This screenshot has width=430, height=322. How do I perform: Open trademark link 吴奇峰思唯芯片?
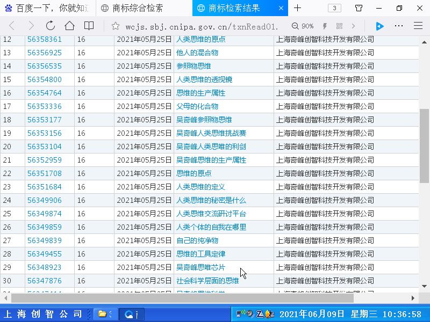click(200, 267)
